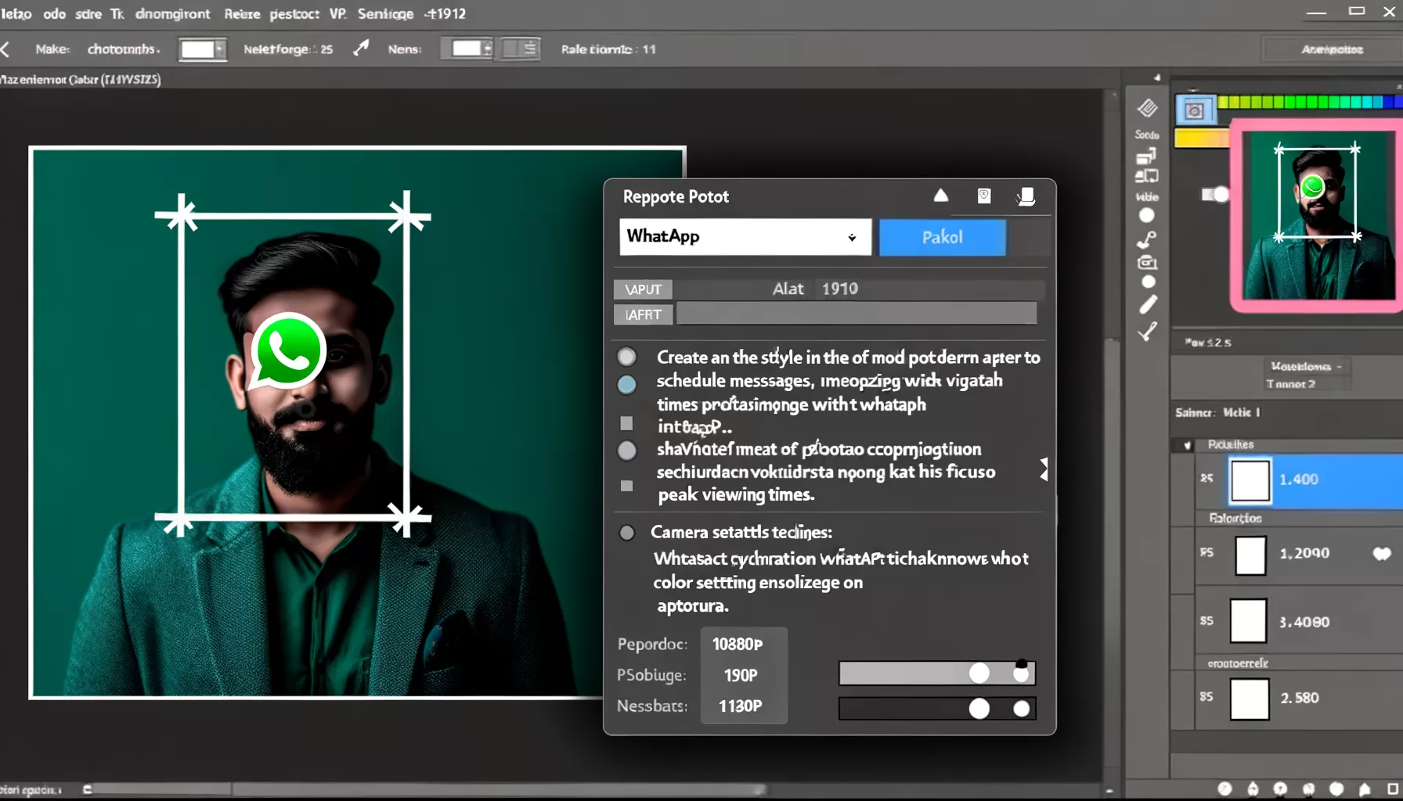This screenshot has height=801, width=1403.
Task: Select the 1.400 layer row
Action: tap(1300, 480)
